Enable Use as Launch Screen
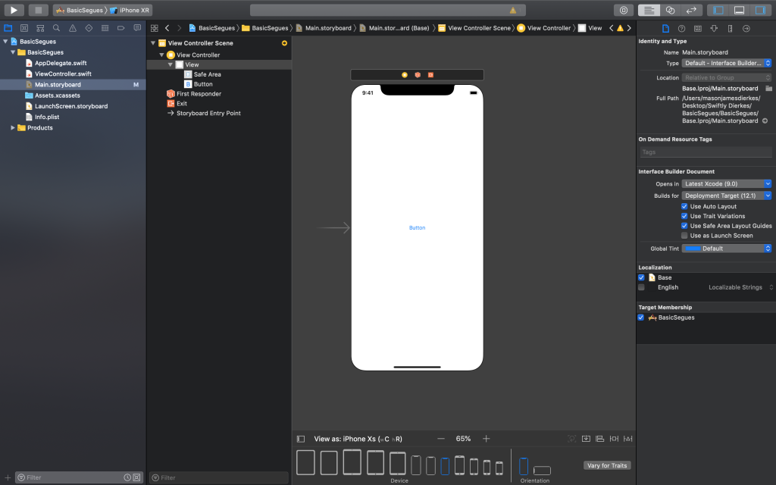 [x=684, y=236]
